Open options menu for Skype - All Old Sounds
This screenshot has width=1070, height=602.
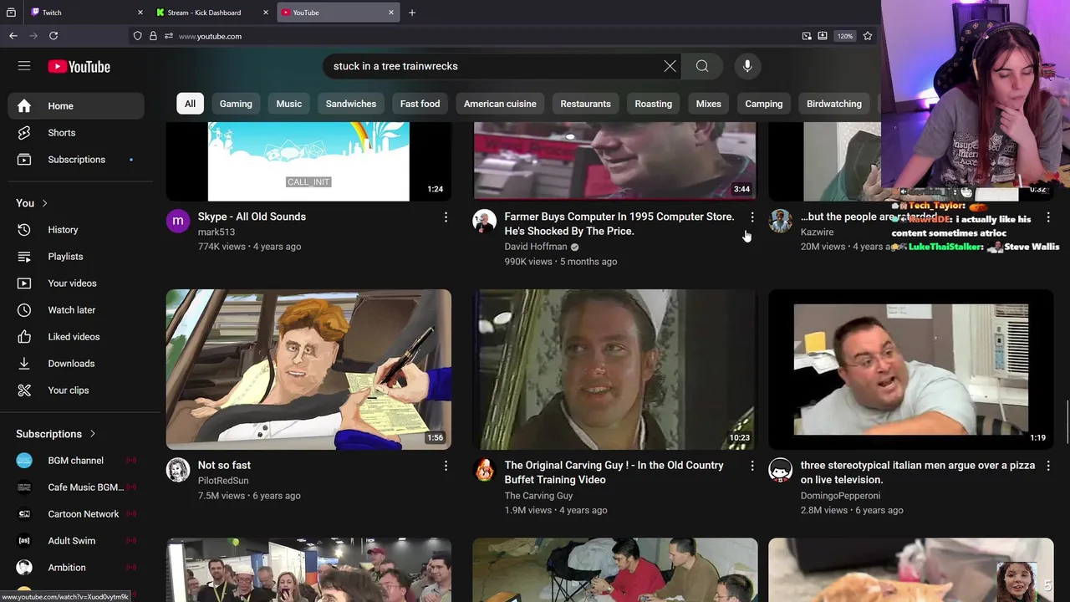pyautogui.click(x=446, y=217)
